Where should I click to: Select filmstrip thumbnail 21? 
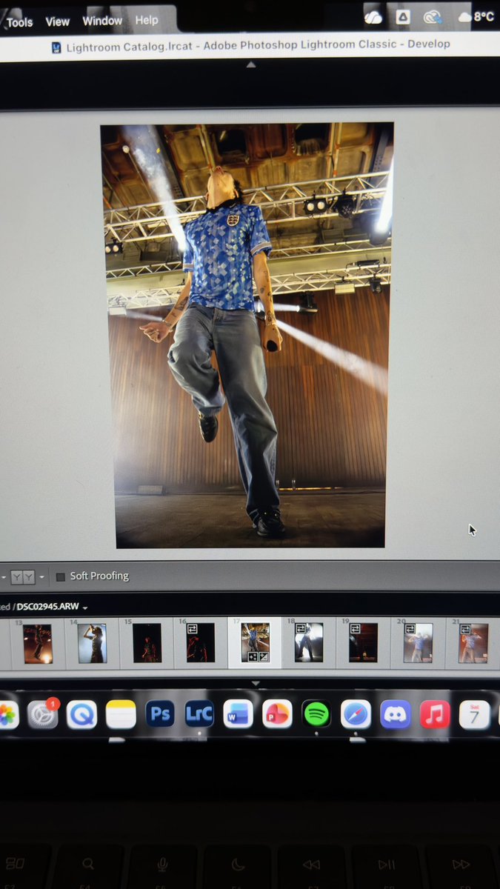473,642
